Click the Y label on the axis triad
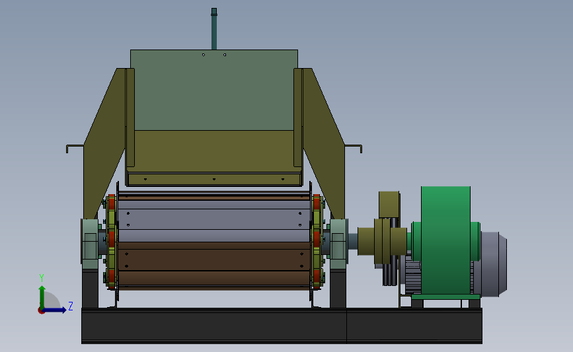This screenshot has width=573, height=352. click(x=42, y=278)
